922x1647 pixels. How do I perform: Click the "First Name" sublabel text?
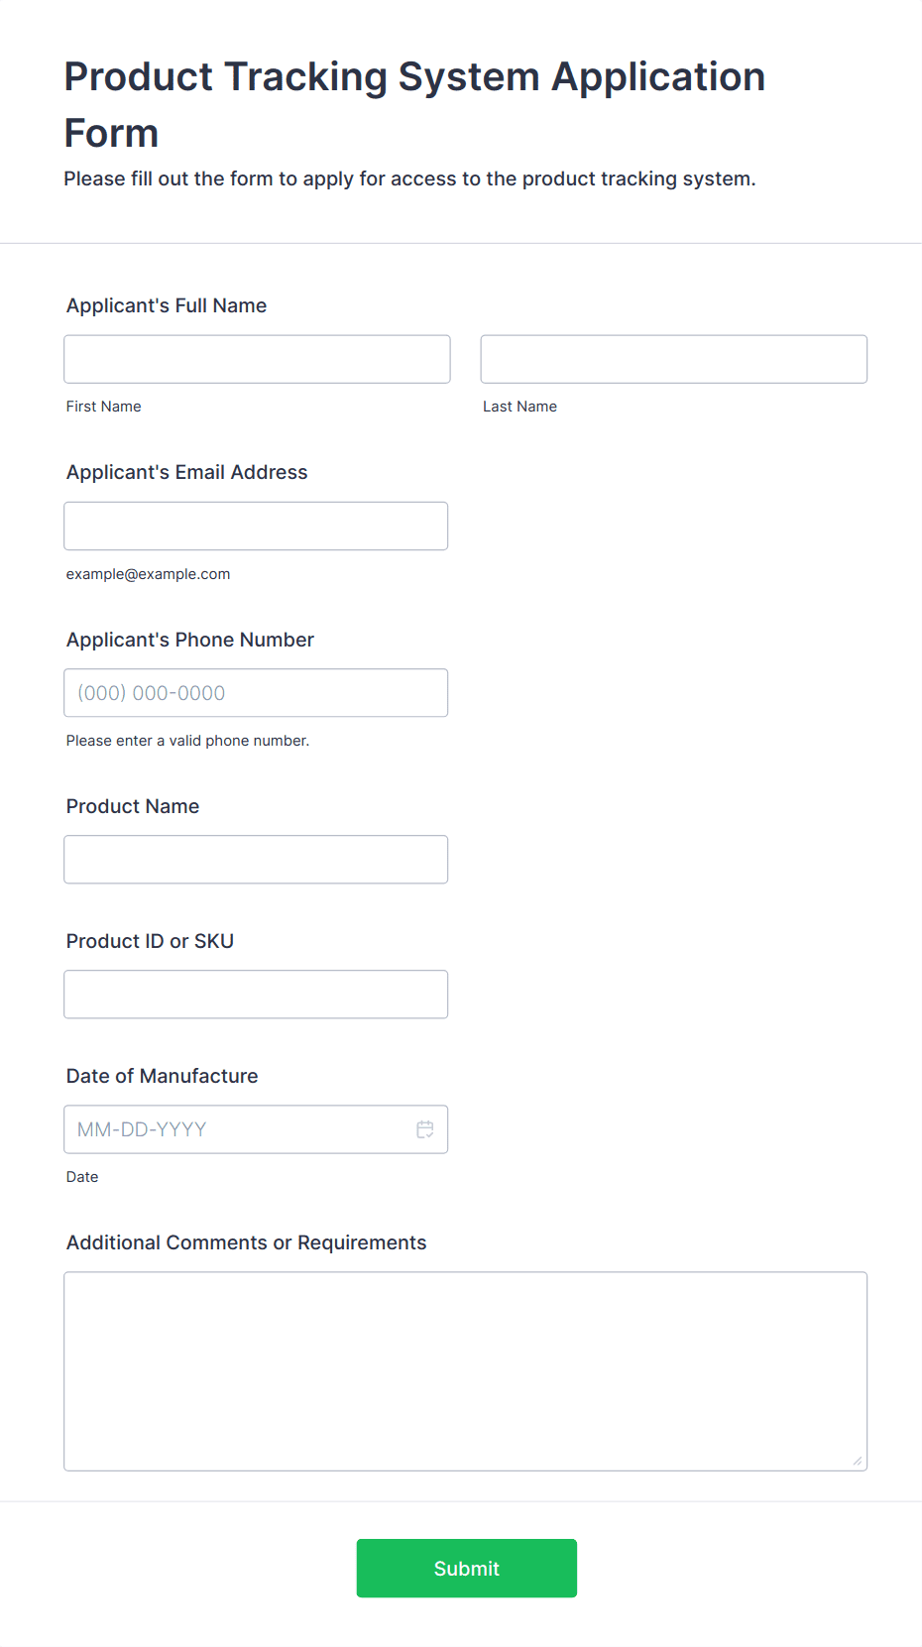[x=103, y=407]
